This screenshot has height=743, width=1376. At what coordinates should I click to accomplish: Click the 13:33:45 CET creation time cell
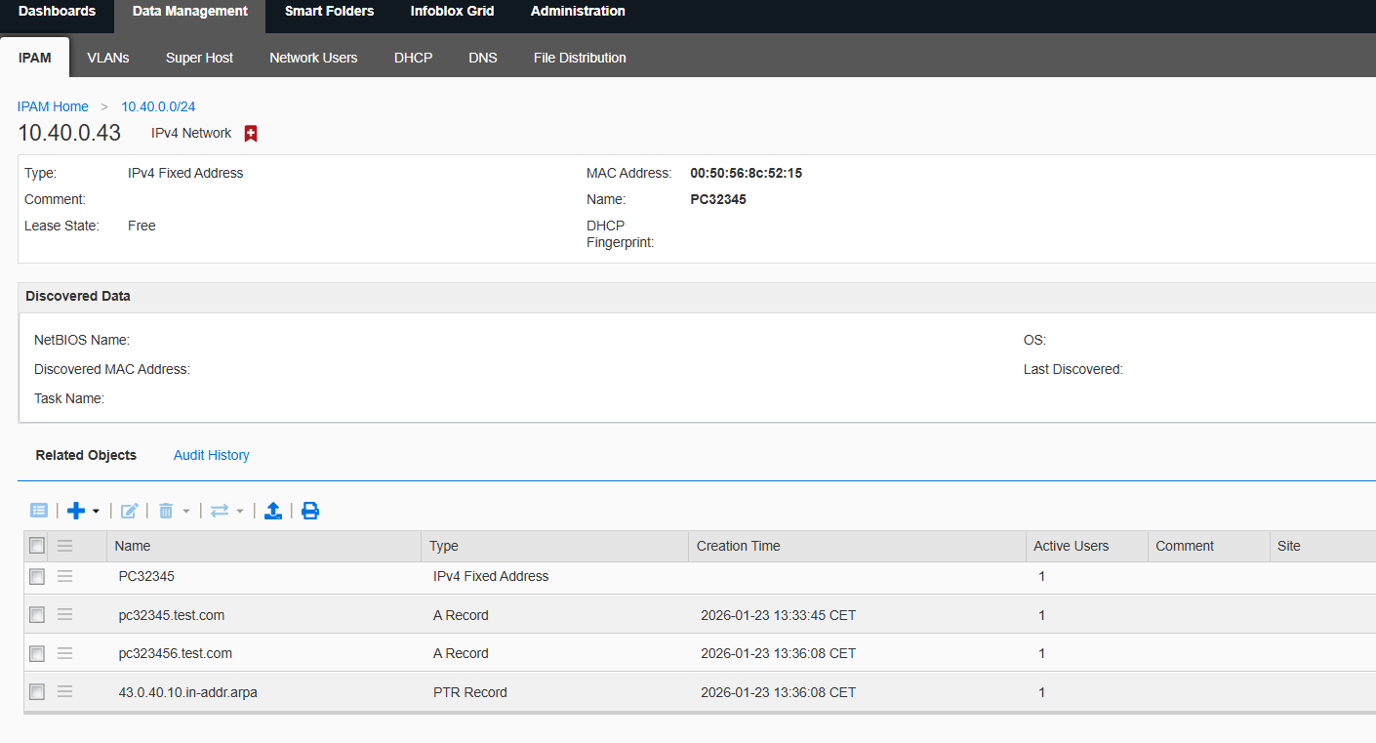pyautogui.click(x=779, y=615)
